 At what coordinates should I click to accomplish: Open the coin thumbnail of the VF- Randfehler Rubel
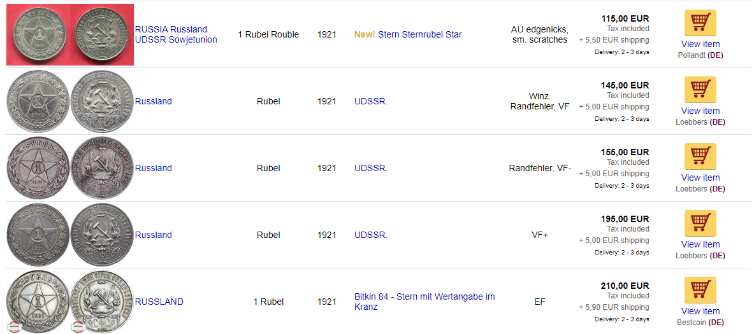tap(69, 168)
